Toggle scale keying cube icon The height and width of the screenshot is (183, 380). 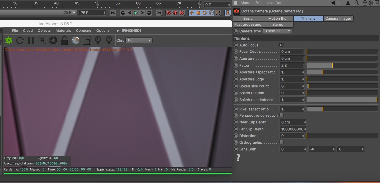pos(198,13)
